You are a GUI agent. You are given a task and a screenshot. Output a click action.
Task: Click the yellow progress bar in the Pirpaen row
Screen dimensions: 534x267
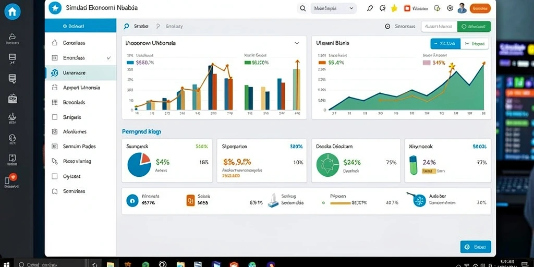coord(341,203)
